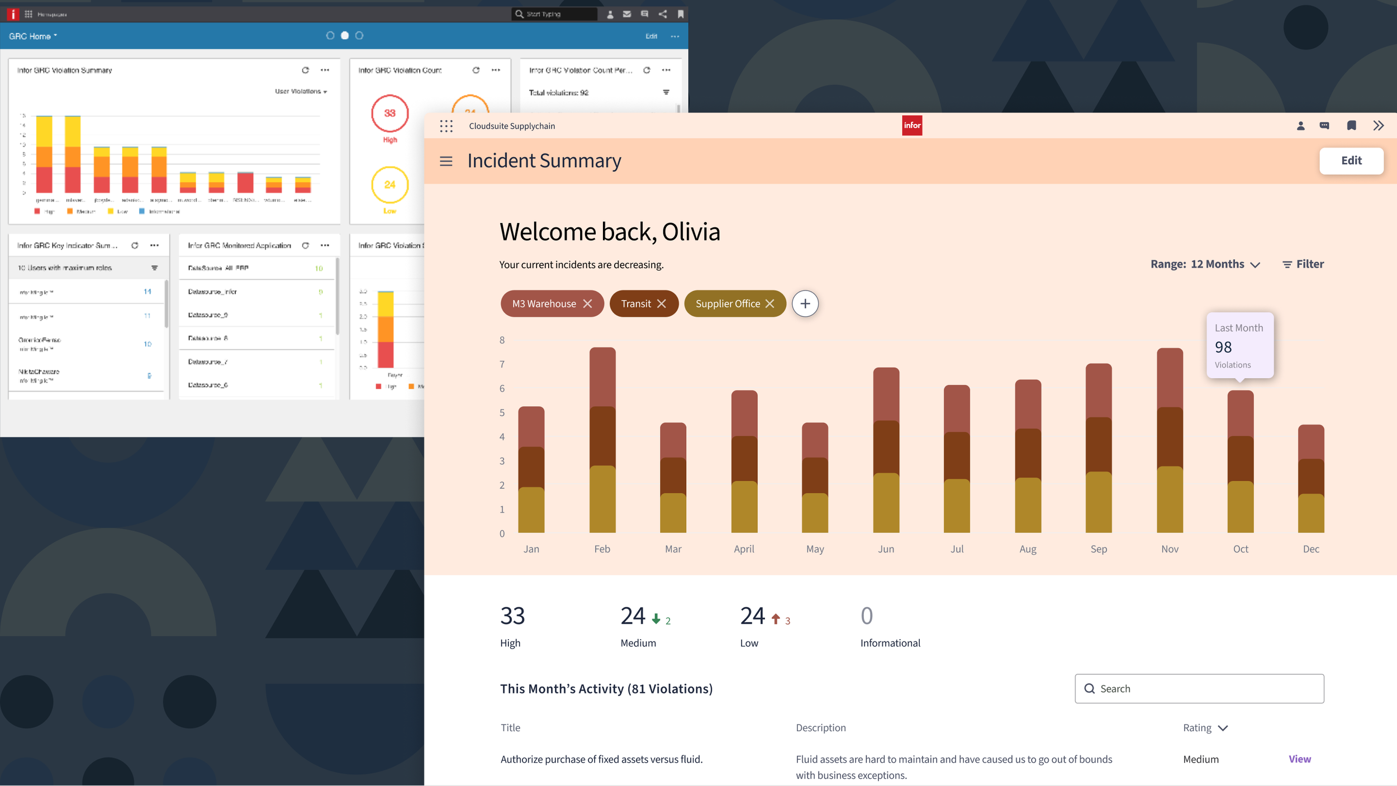Click Edit in GRC Home bar

coord(651,36)
